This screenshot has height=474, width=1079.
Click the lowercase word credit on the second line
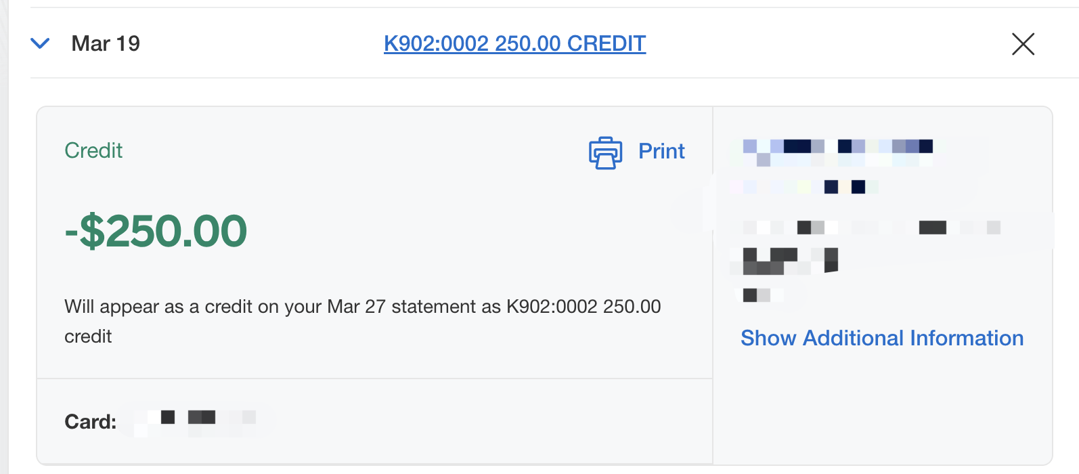pyautogui.click(x=88, y=337)
